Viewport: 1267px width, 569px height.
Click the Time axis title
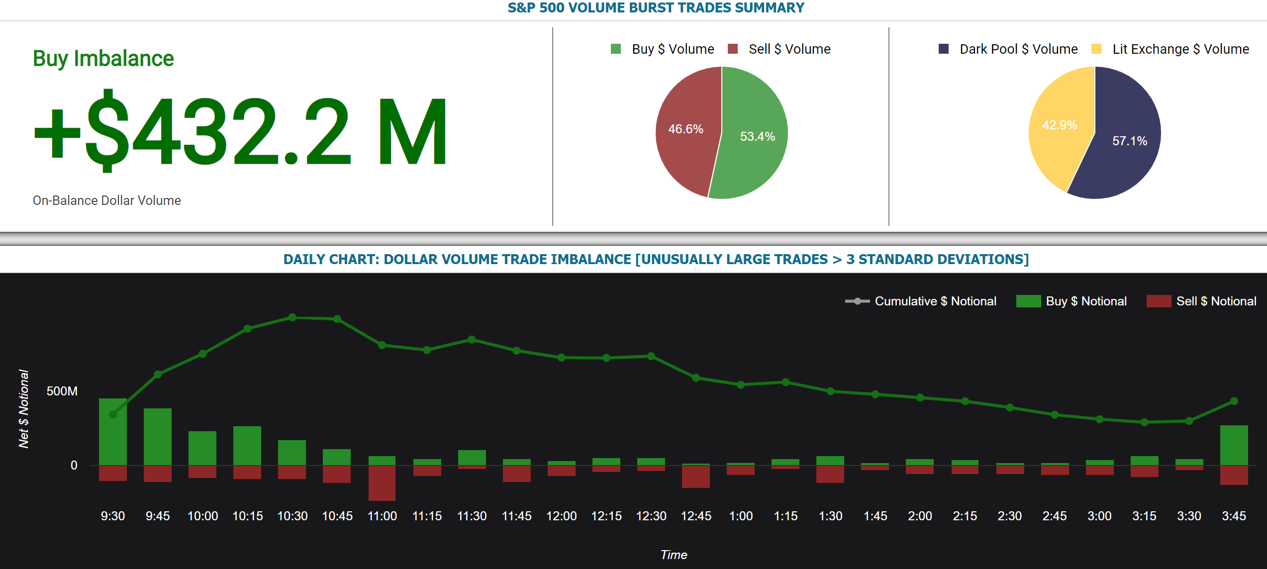coord(674,555)
